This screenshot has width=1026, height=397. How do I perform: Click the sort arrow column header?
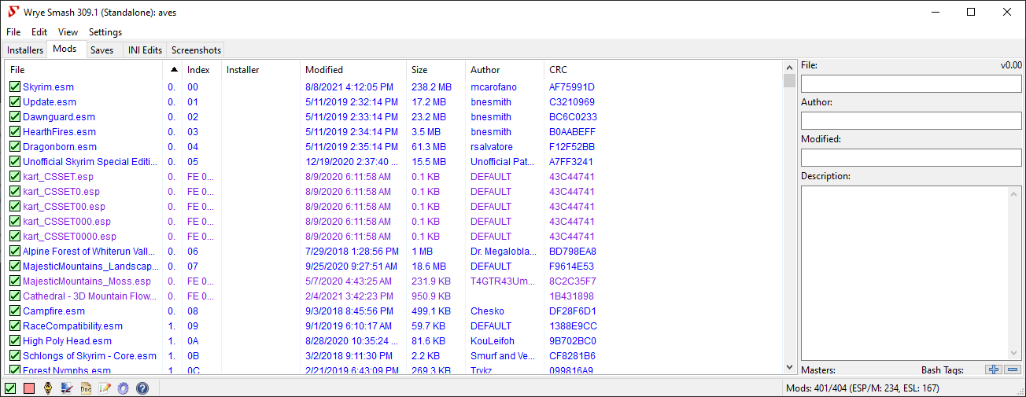point(173,70)
